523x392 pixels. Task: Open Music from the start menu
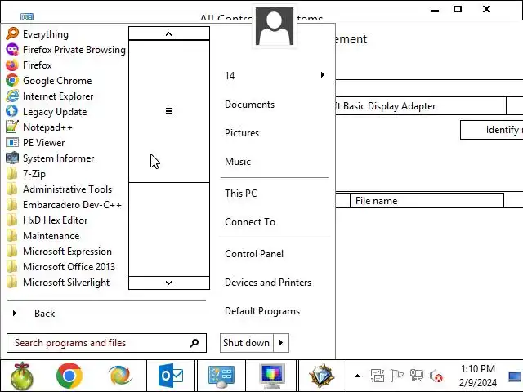coord(238,162)
